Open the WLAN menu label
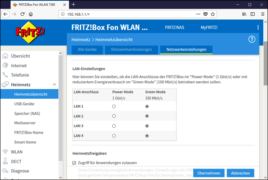This screenshot has width=268, height=180. pos(17,152)
